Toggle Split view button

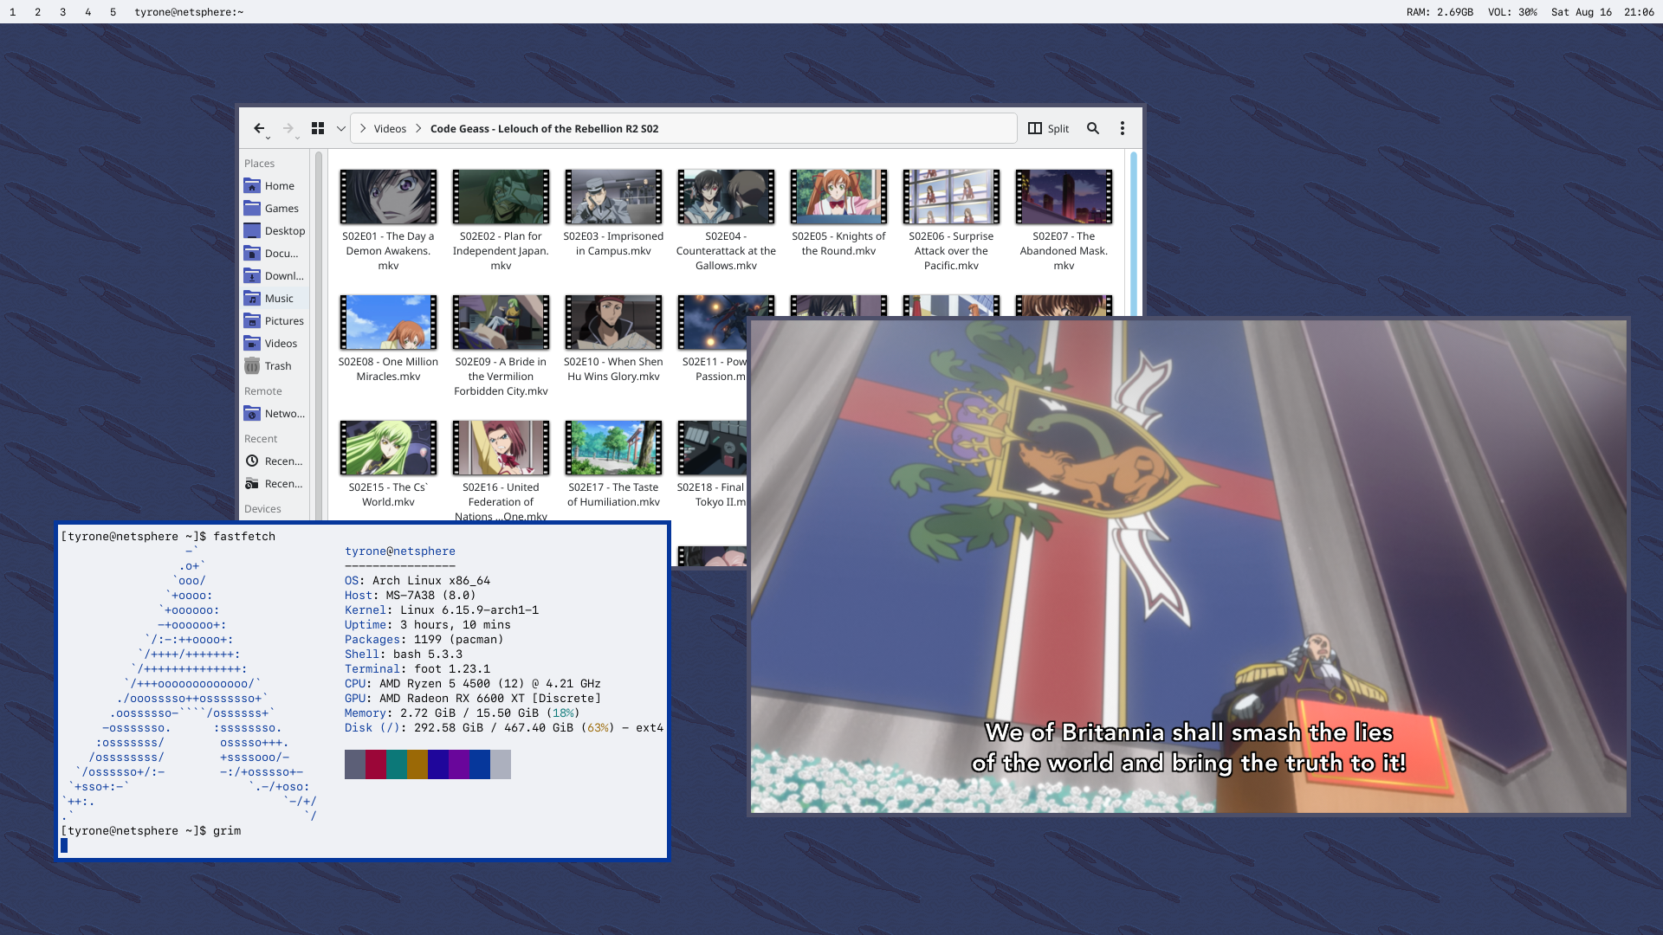point(1048,128)
